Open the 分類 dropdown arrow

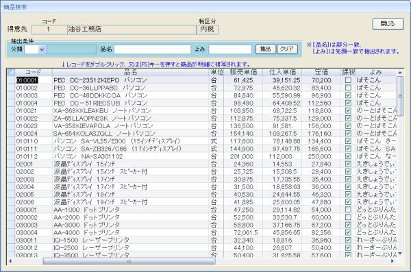(x=42, y=49)
